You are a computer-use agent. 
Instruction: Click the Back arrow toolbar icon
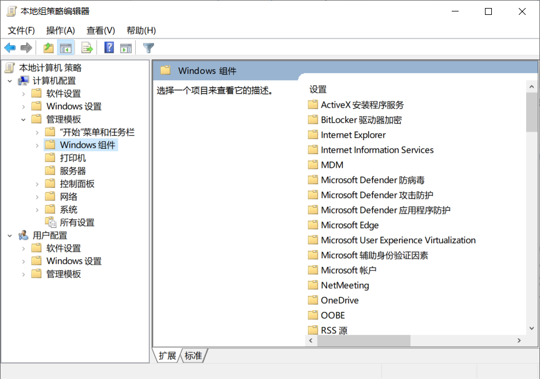(x=10, y=48)
